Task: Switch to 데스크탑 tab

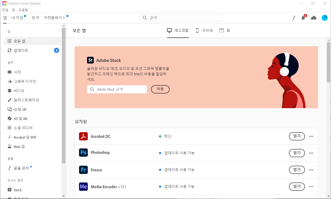Action: pos(178,30)
